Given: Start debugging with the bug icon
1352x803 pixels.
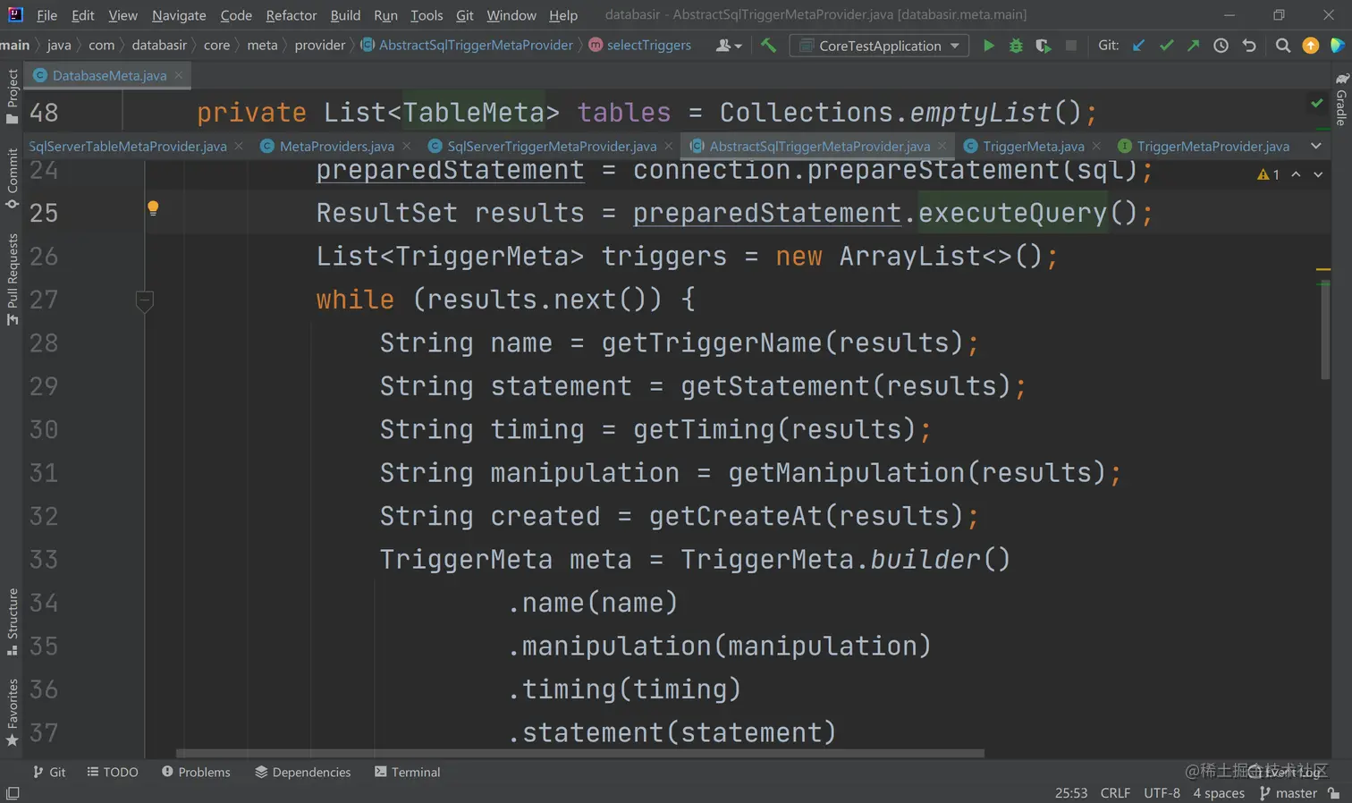Looking at the screenshot, I should pyautogui.click(x=1016, y=46).
